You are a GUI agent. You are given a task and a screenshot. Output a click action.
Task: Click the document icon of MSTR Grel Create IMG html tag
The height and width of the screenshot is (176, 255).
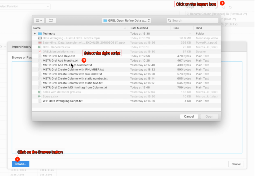[x=40, y=87]
